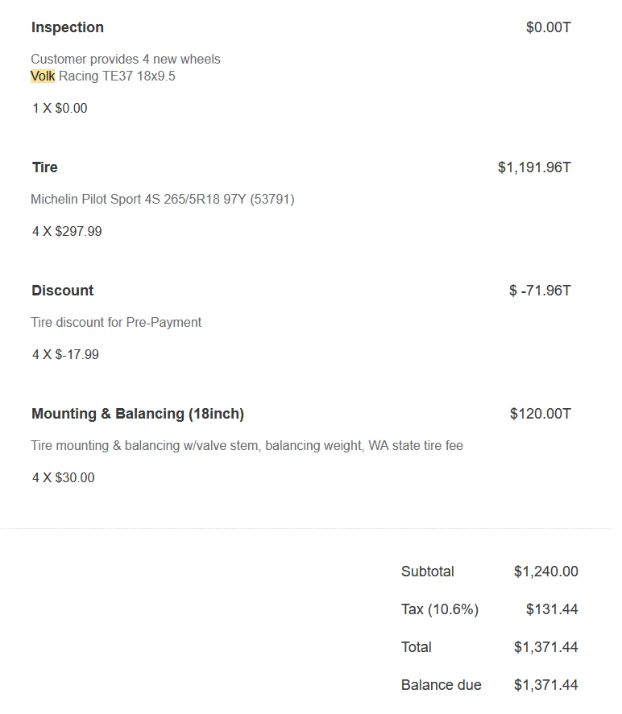622x714 pixels.
Task: Select the Tire line item heading
Action: click(x=45, y=167)
